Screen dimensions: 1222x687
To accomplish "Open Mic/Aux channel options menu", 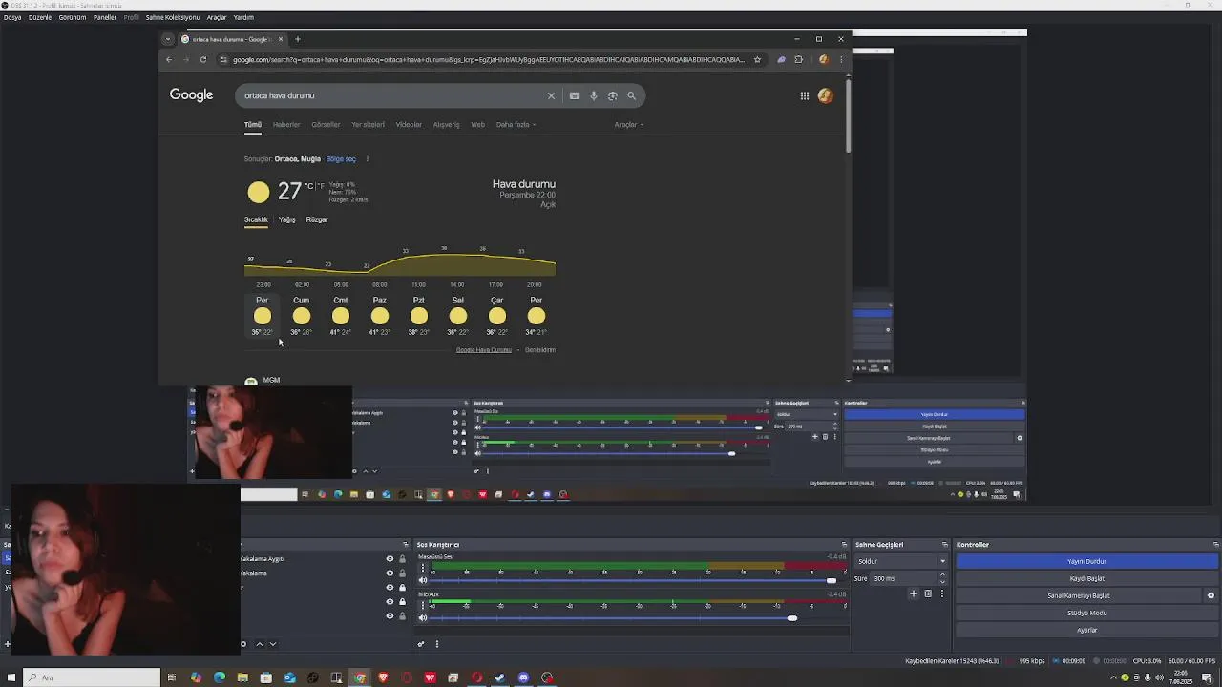I will (x=423, y=605).
